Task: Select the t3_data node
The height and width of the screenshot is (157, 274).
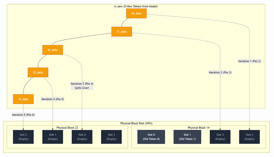Action: pyautogui.click(x=38, y=72)
